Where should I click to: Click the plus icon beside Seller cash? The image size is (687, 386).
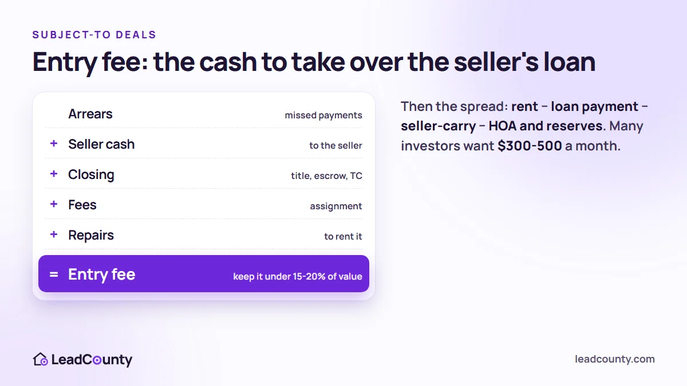pyautogui.click(x=54, y=144)
